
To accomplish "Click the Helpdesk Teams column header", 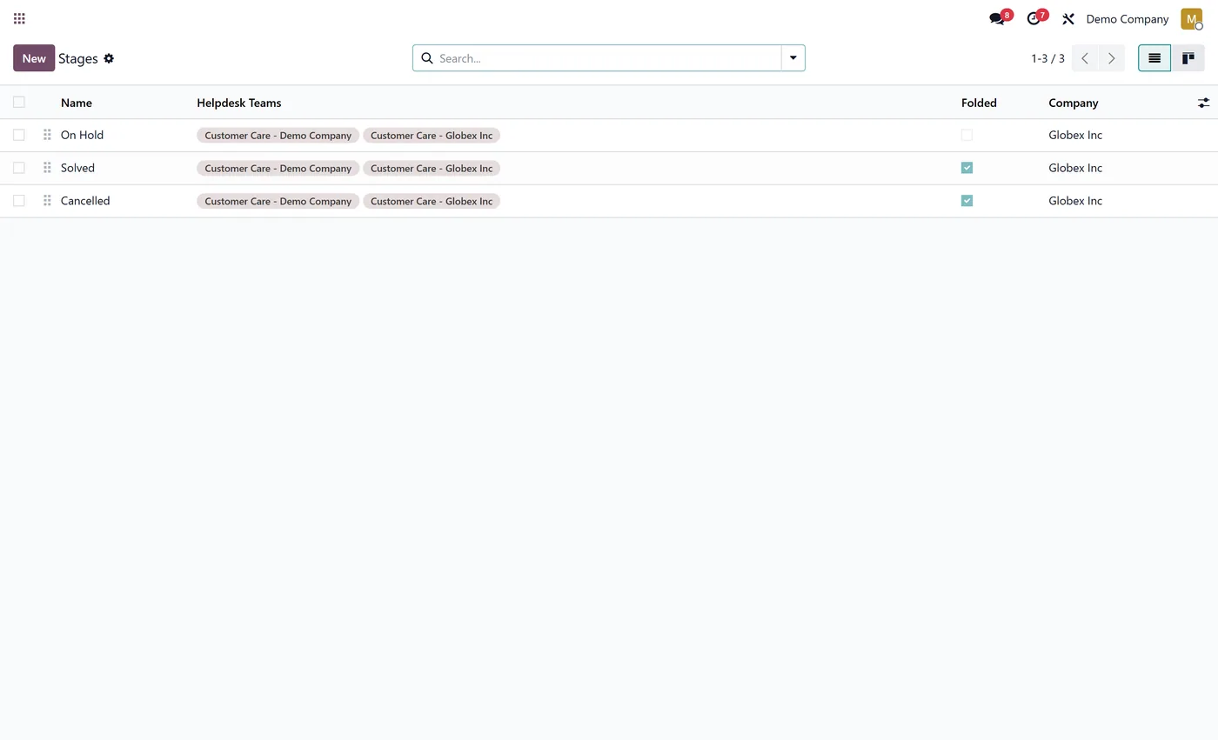I will coord(238,103).
